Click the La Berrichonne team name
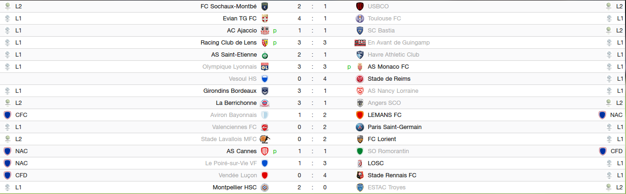Viewport: 626px width, 194px height. point(236,103)
